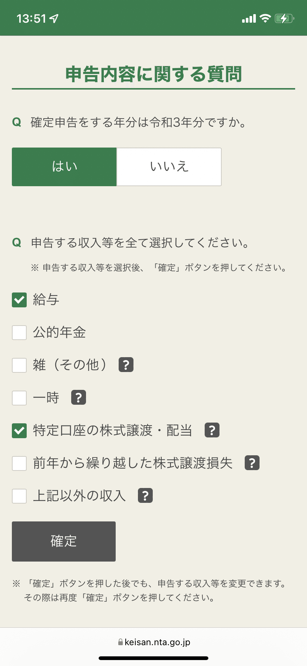Uncheck the 特定口座の株式譲渡・配当 checkbox
The image size is (307, 666).
coord(19,430)
